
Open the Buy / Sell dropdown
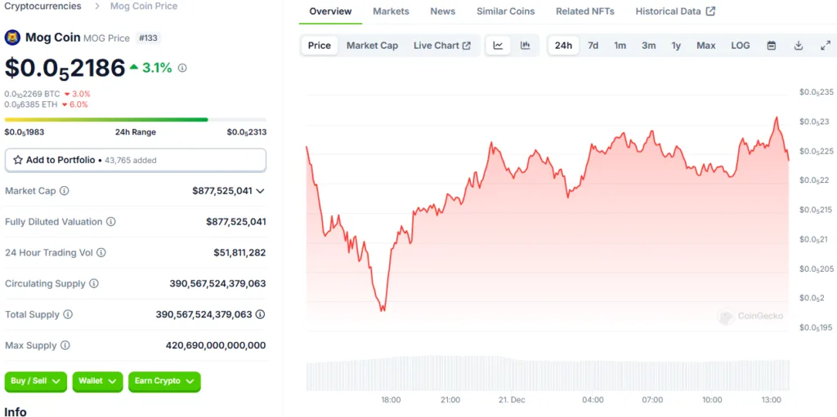tap(36, 381)
